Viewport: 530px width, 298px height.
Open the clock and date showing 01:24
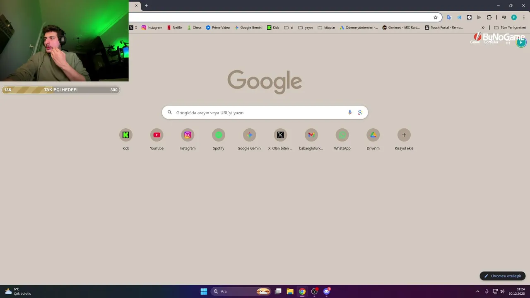[518, 291]
